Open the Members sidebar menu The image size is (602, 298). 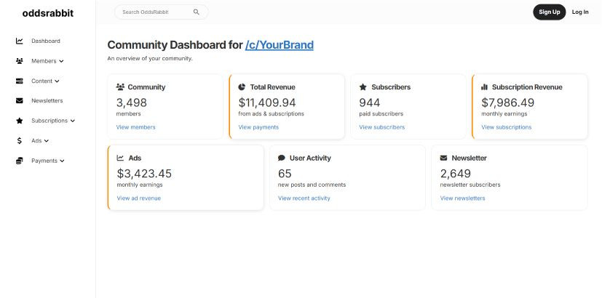tap(44, 61)
